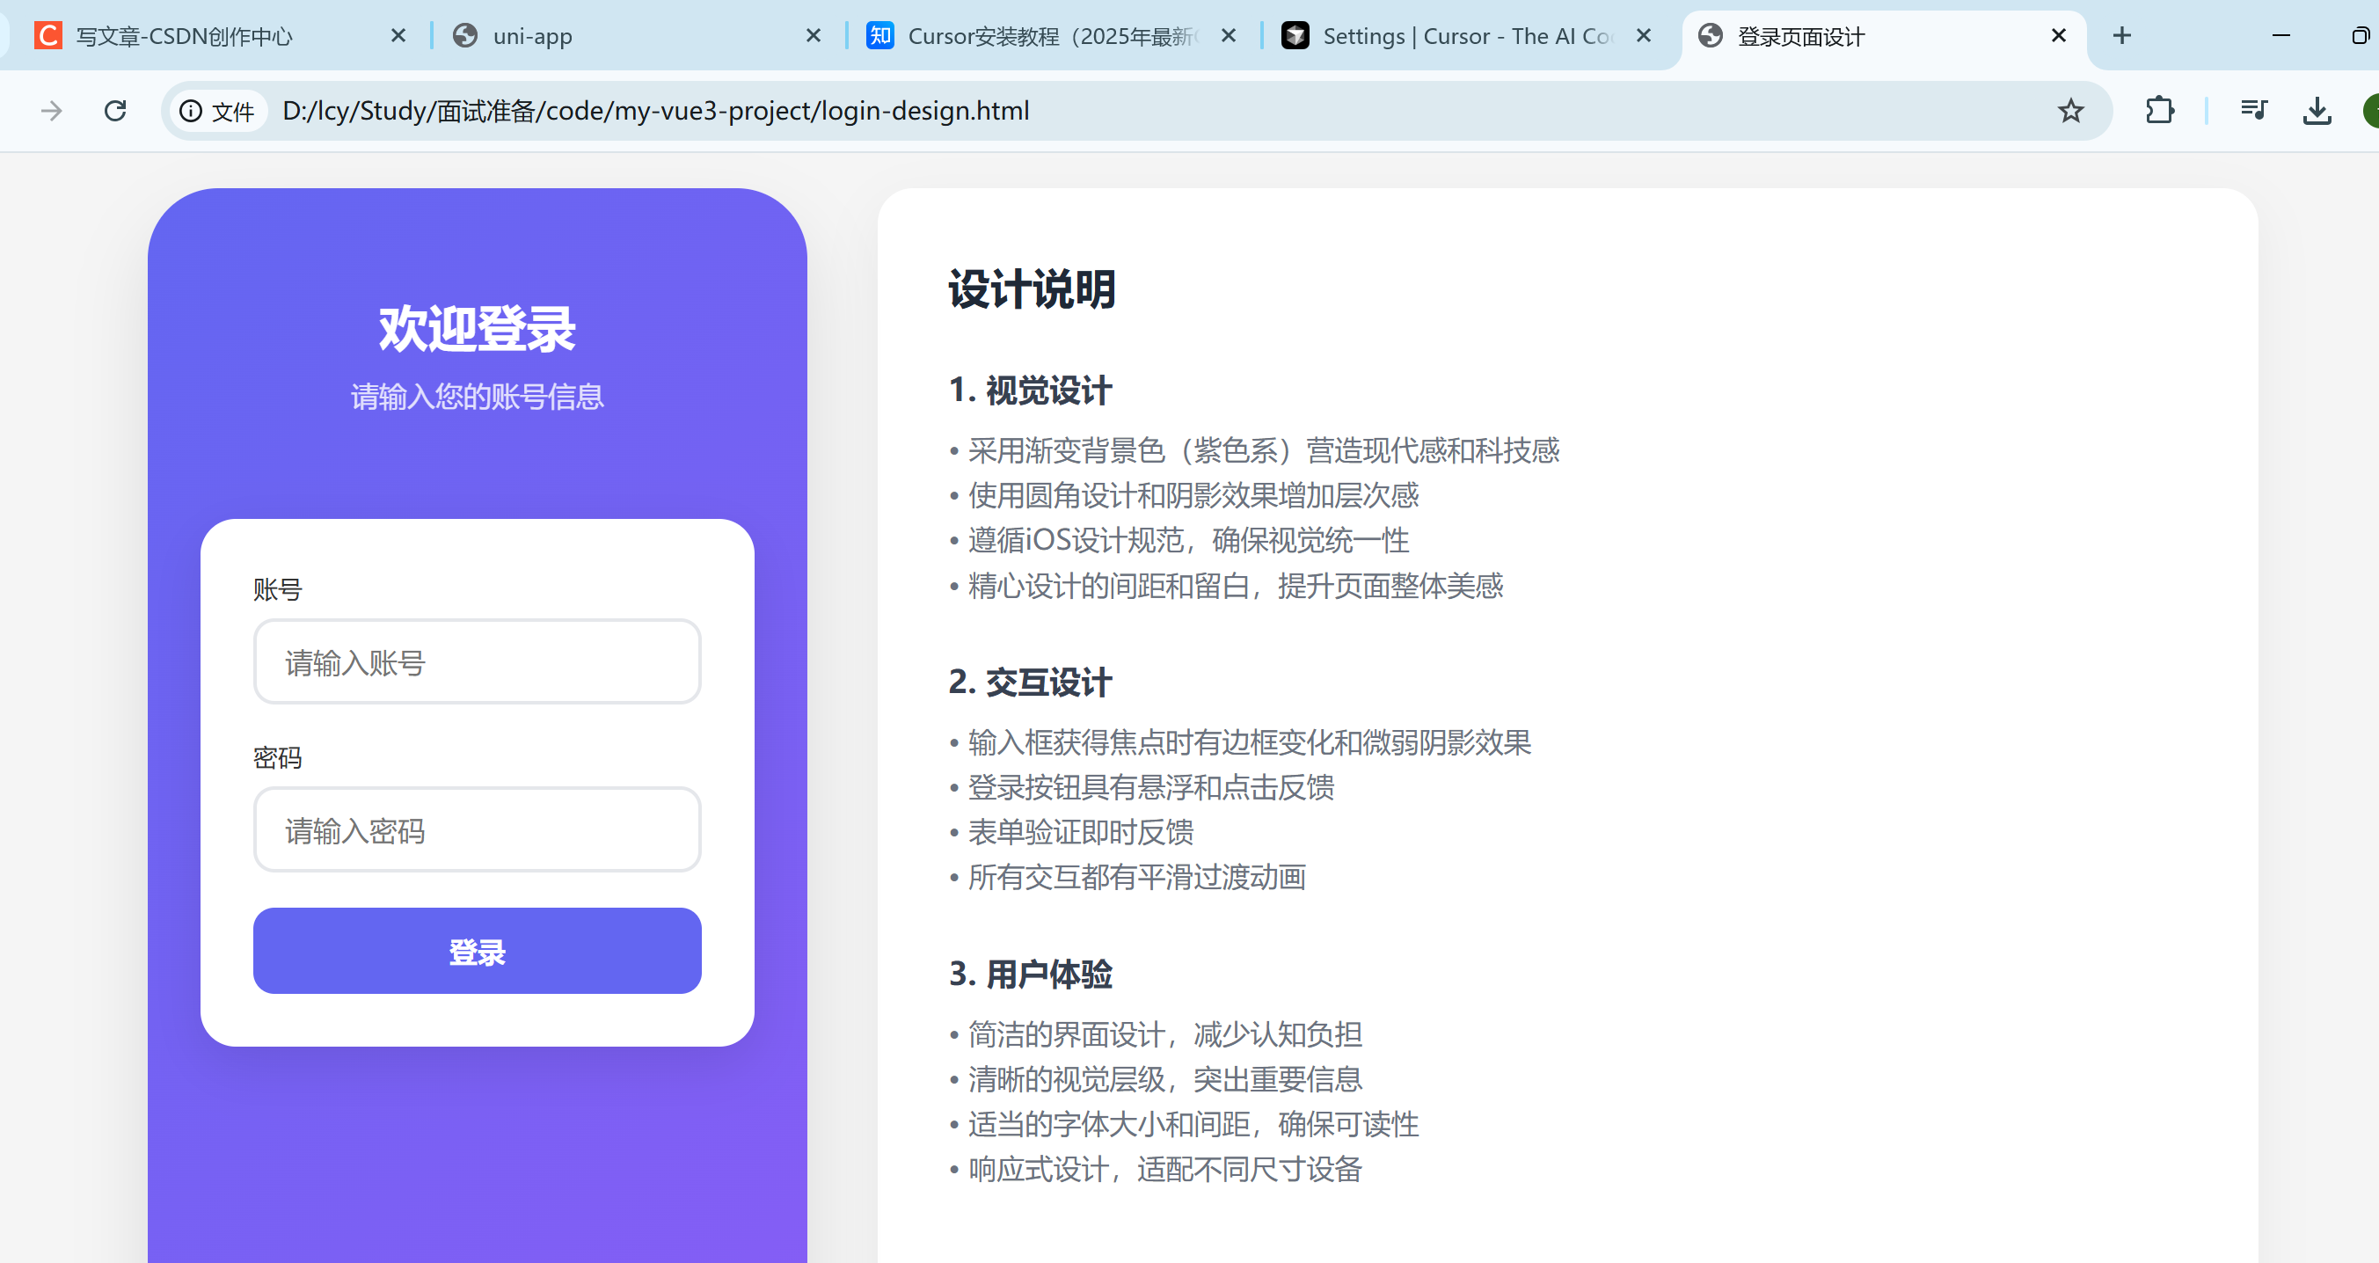Click the browser address bar
Screen dimensions: 2379x1263
coord(1108,110)
